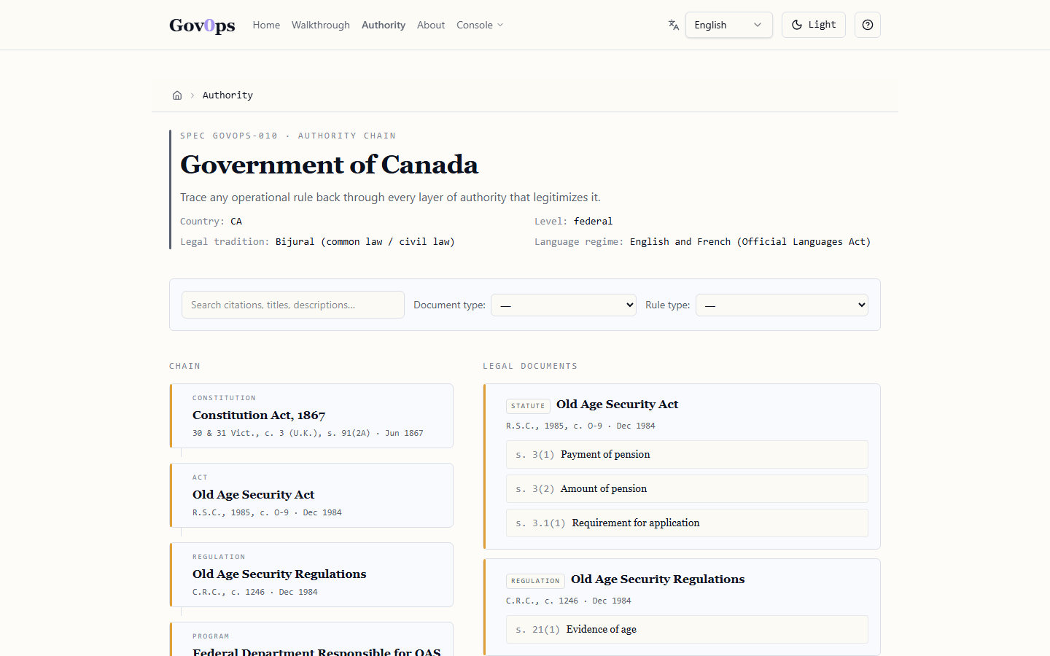Go to Home in navigation

click(x=266, y=25)
